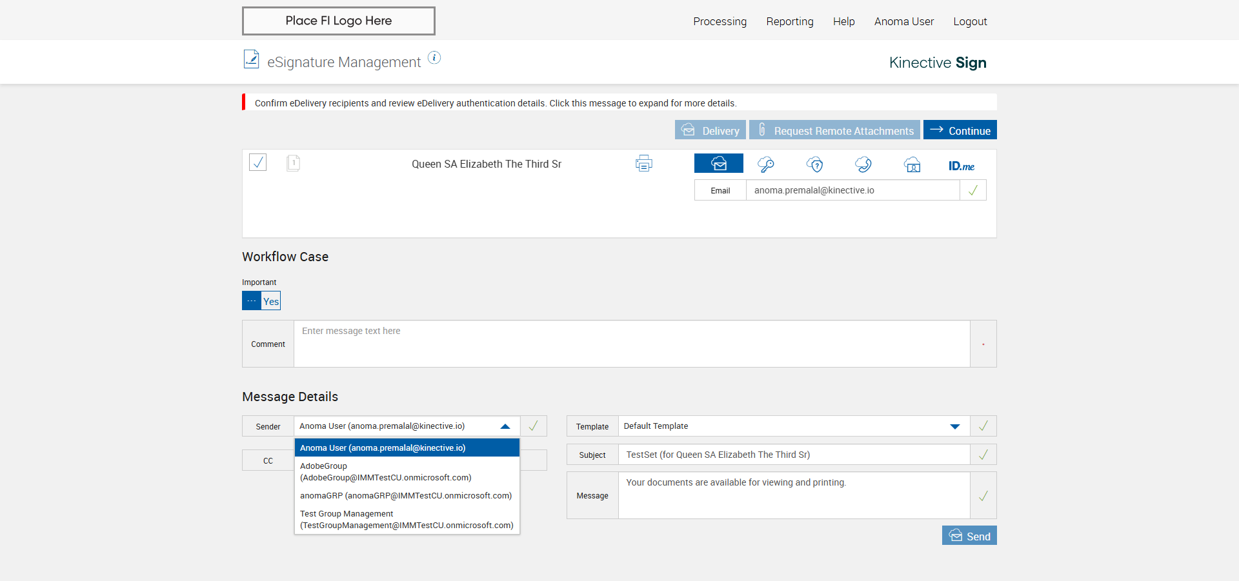1239x581 pixels.
Task: Click the Send button
Action: (969, 536)
